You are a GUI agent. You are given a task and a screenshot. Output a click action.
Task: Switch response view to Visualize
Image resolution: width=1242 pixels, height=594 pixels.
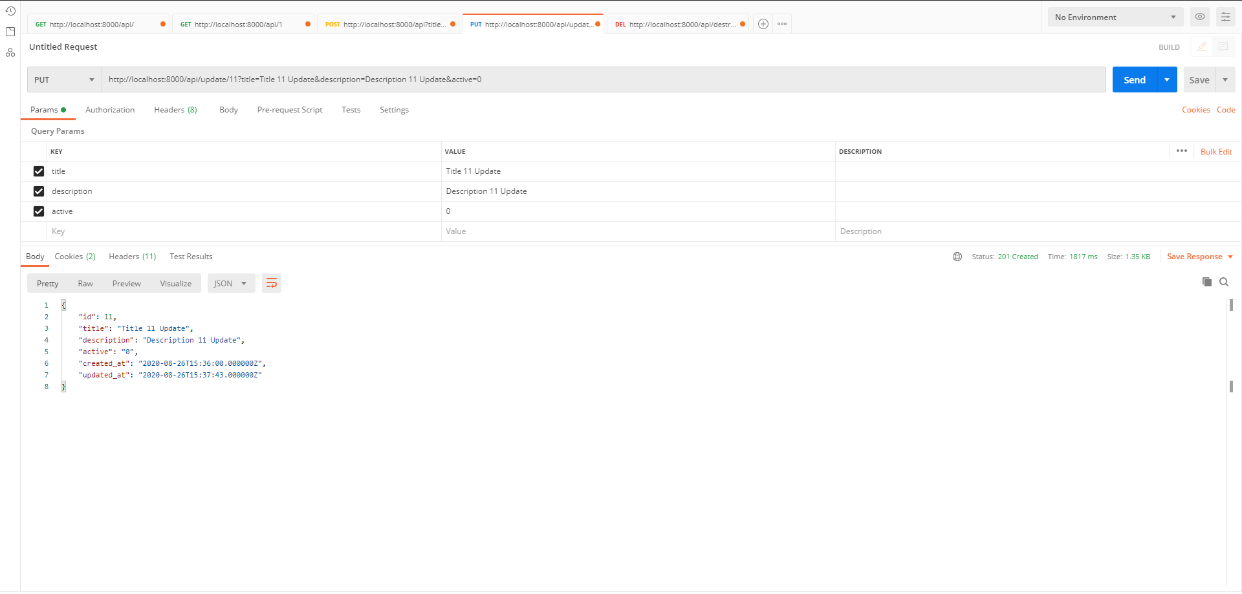[176, 283]
